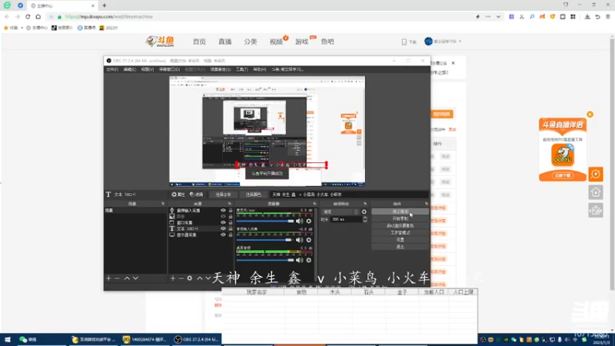The image size is (615, 346).
Task: Click the text content field on source toolbar
Action: (349, 195)
